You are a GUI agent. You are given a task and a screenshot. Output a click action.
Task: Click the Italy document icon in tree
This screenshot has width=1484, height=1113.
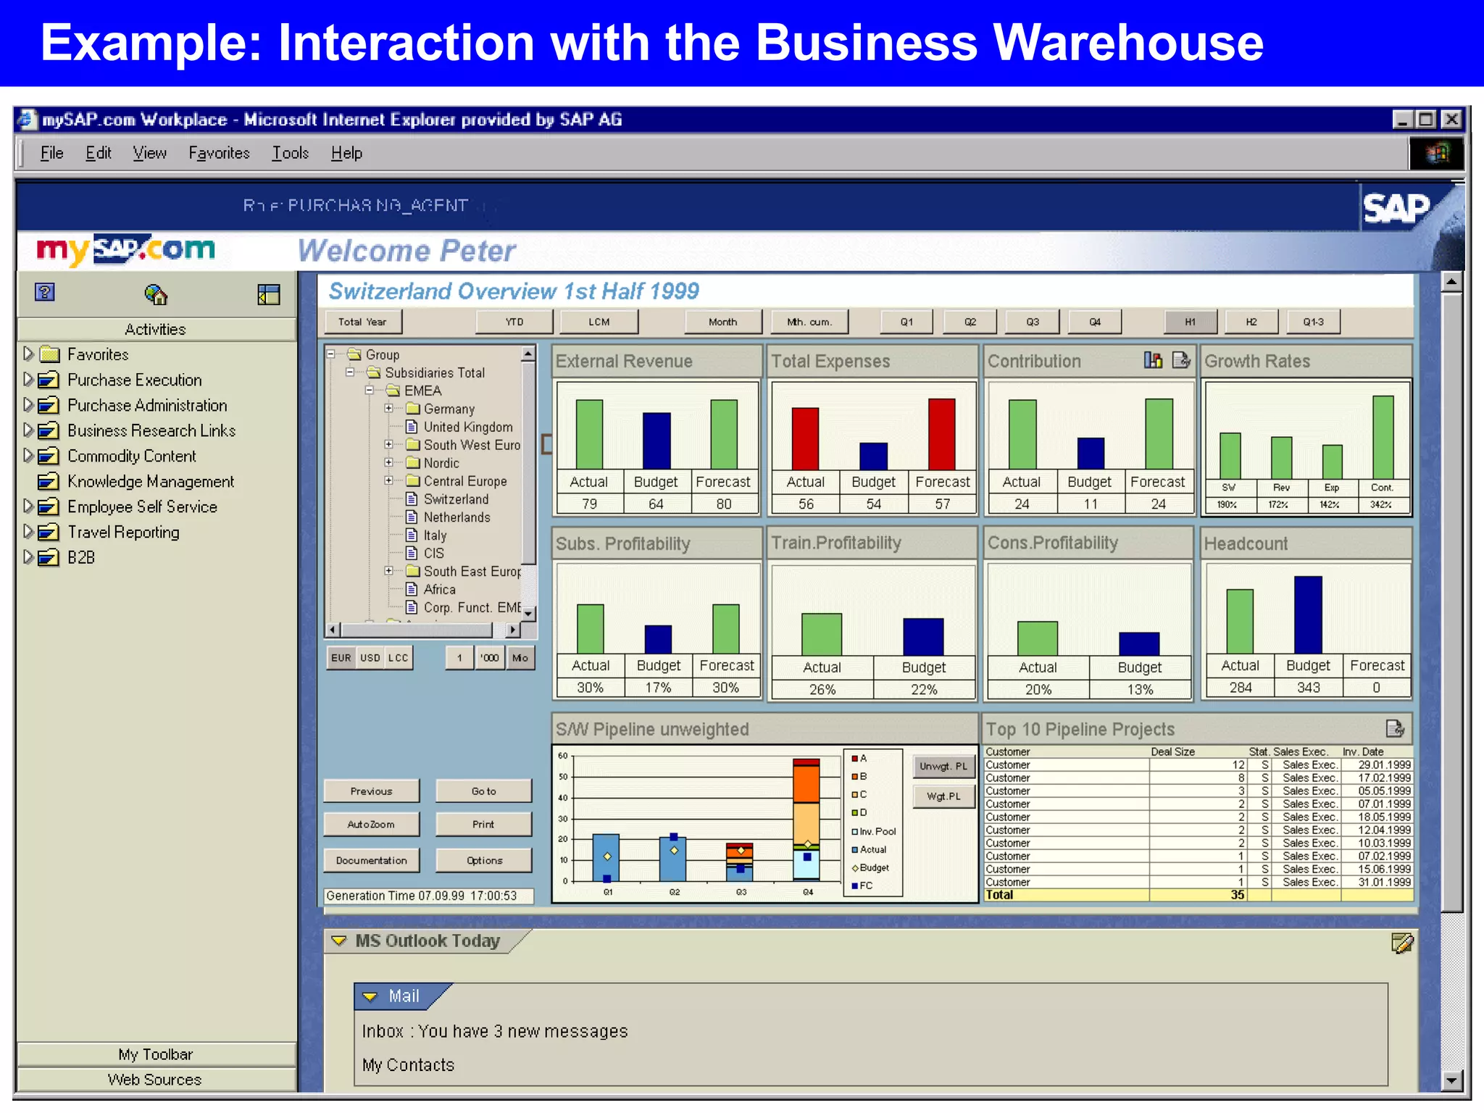tap(412, 535)
